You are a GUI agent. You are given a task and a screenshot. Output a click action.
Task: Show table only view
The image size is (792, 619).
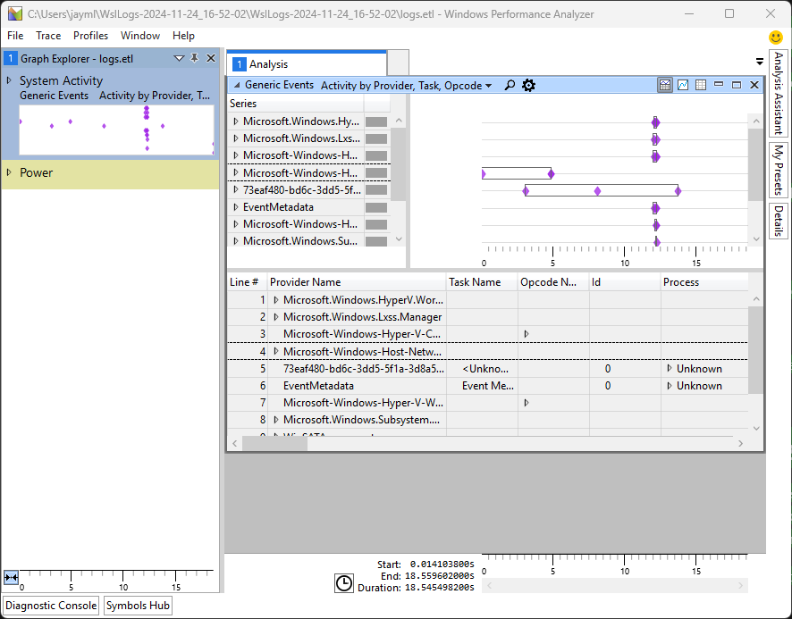(x=701, y=85)
